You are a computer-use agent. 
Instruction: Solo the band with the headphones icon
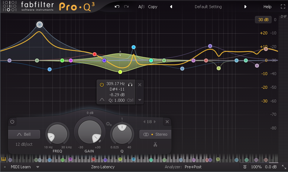click(130, 84)
